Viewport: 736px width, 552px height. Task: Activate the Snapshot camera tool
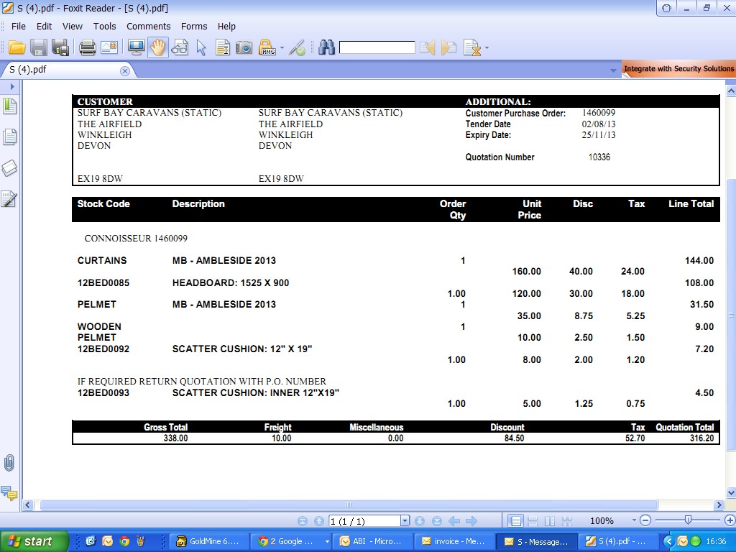tap(244, 48)
